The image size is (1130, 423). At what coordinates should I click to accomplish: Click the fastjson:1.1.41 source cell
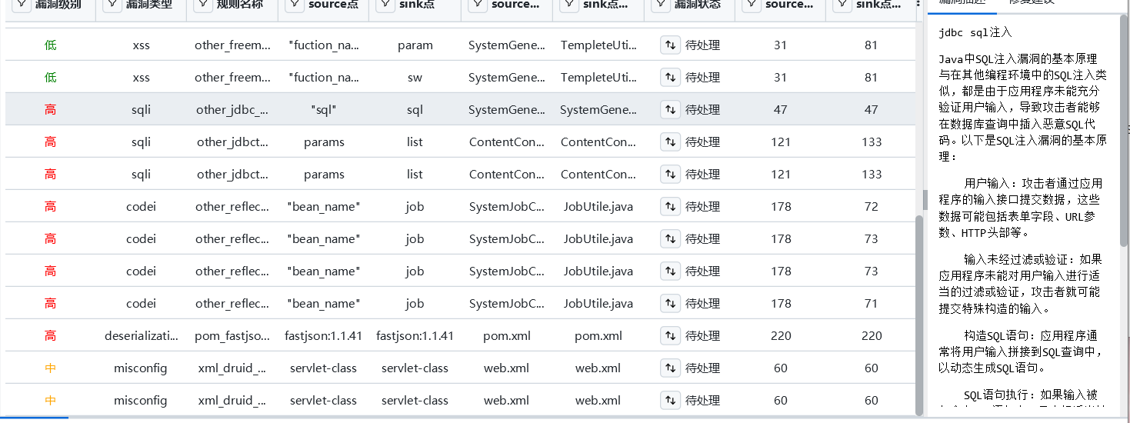pyautogui.click(x=323, y=336)
